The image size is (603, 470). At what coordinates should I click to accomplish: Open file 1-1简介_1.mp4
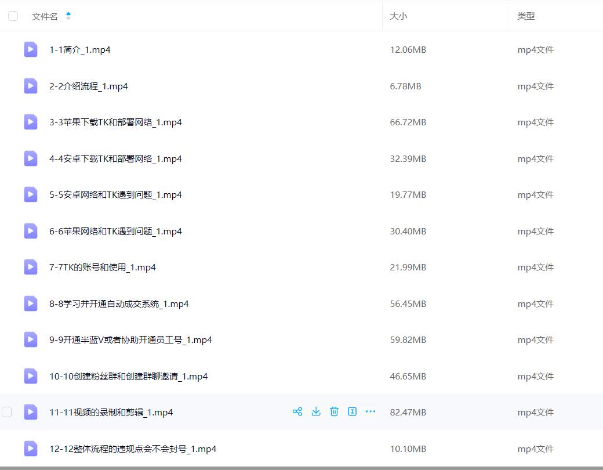pos(80,50)
